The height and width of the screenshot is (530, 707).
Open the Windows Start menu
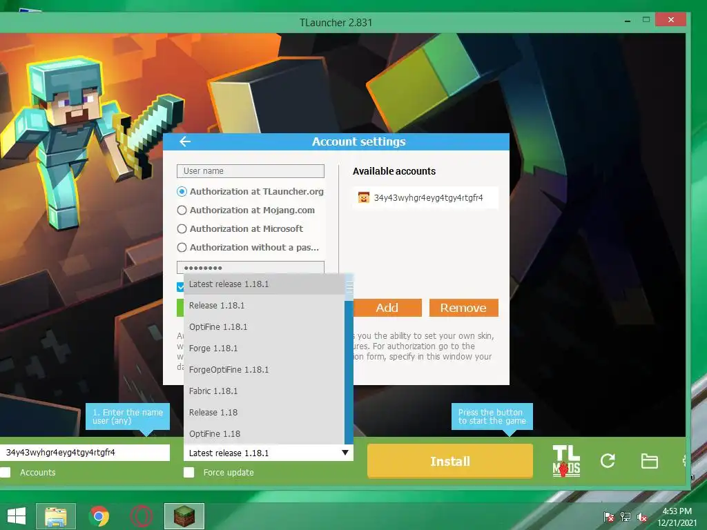[17, 516]
